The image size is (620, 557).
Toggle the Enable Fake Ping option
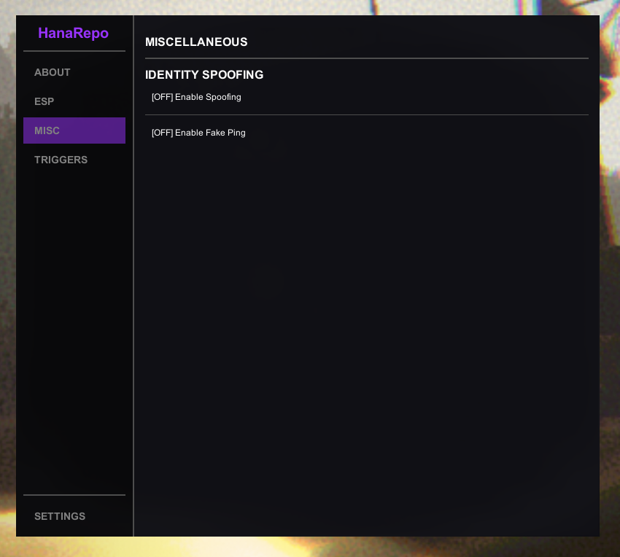click(x=198, y=133)
